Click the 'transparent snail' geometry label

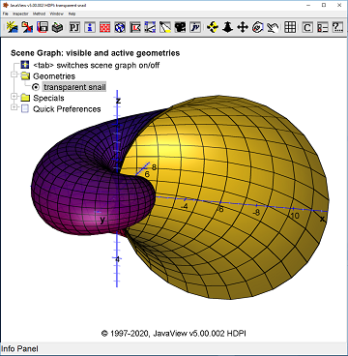point(74,87)
